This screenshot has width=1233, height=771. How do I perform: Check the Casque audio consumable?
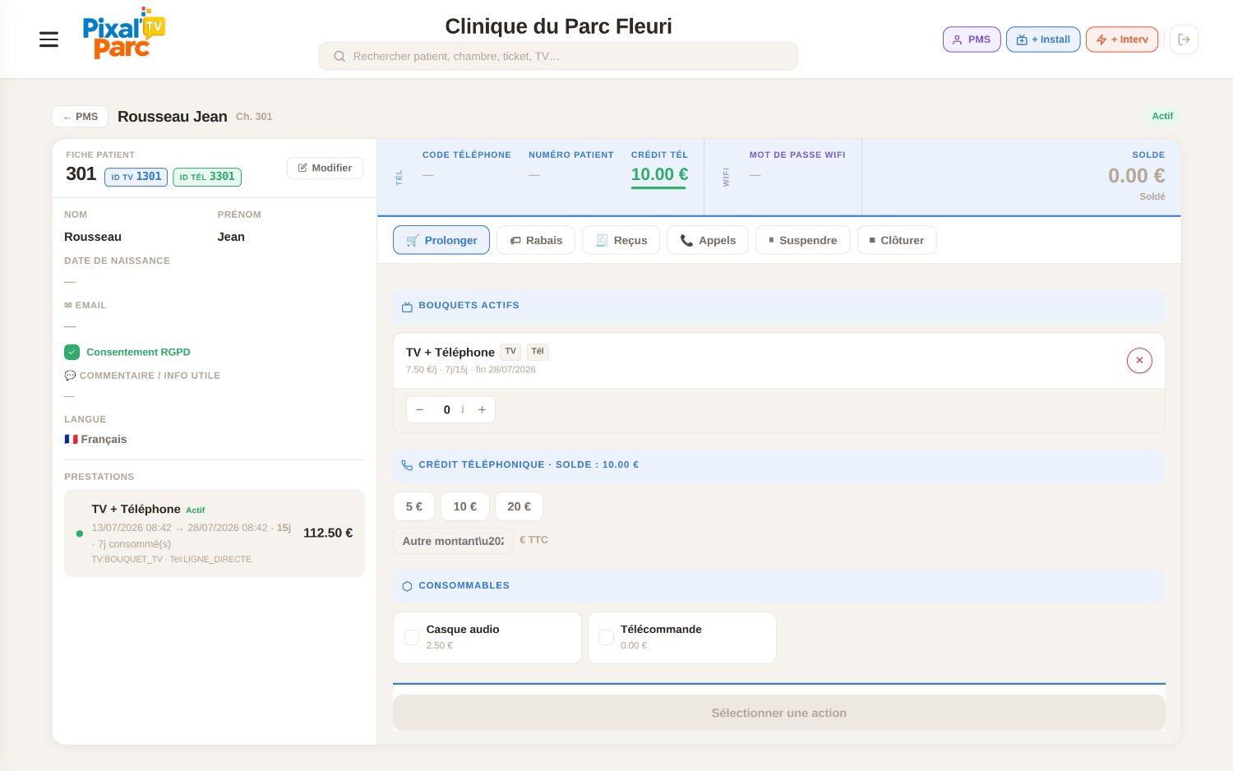pyautogui.click(x=413, y=637)
